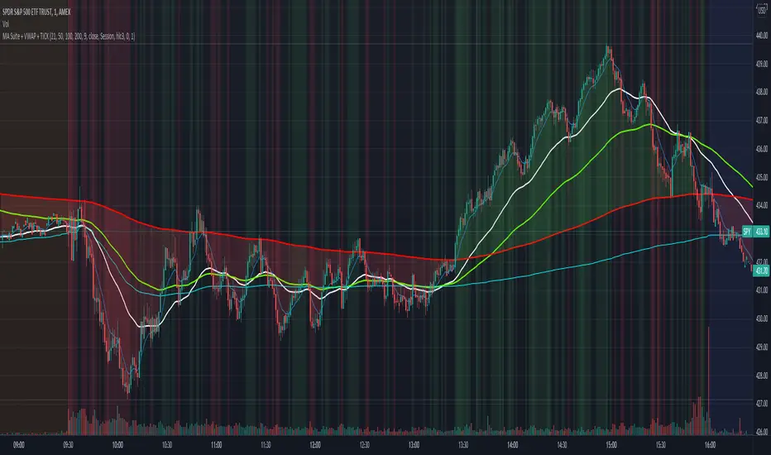
Task: Click the 15:00 time axis label
Action: pyautogui.click(x=611, y=445)
